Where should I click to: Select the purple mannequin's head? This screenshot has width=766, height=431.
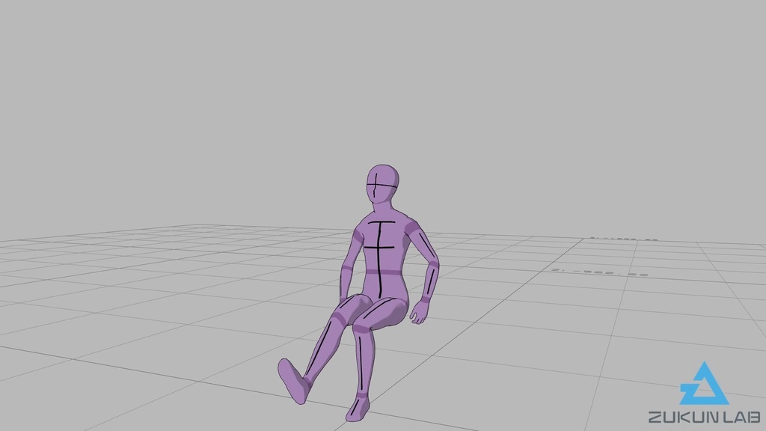click(x=382, y=185)
